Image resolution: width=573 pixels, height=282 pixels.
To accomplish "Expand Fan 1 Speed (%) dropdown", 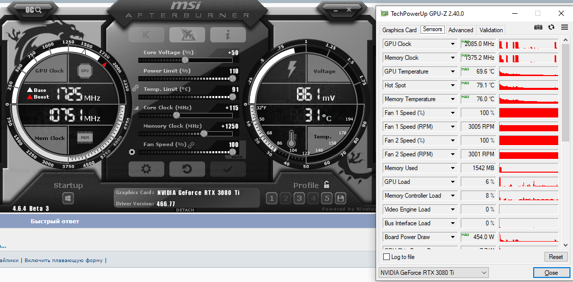I will (x=453, y=113).
